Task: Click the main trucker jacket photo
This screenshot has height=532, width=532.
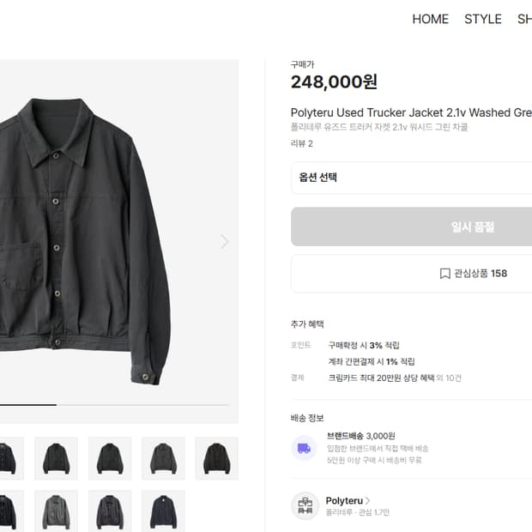Action: coord(86,240)
